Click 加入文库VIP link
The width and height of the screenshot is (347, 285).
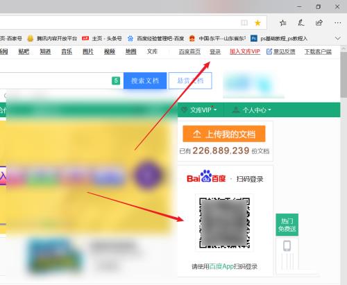tap(245, 51)
